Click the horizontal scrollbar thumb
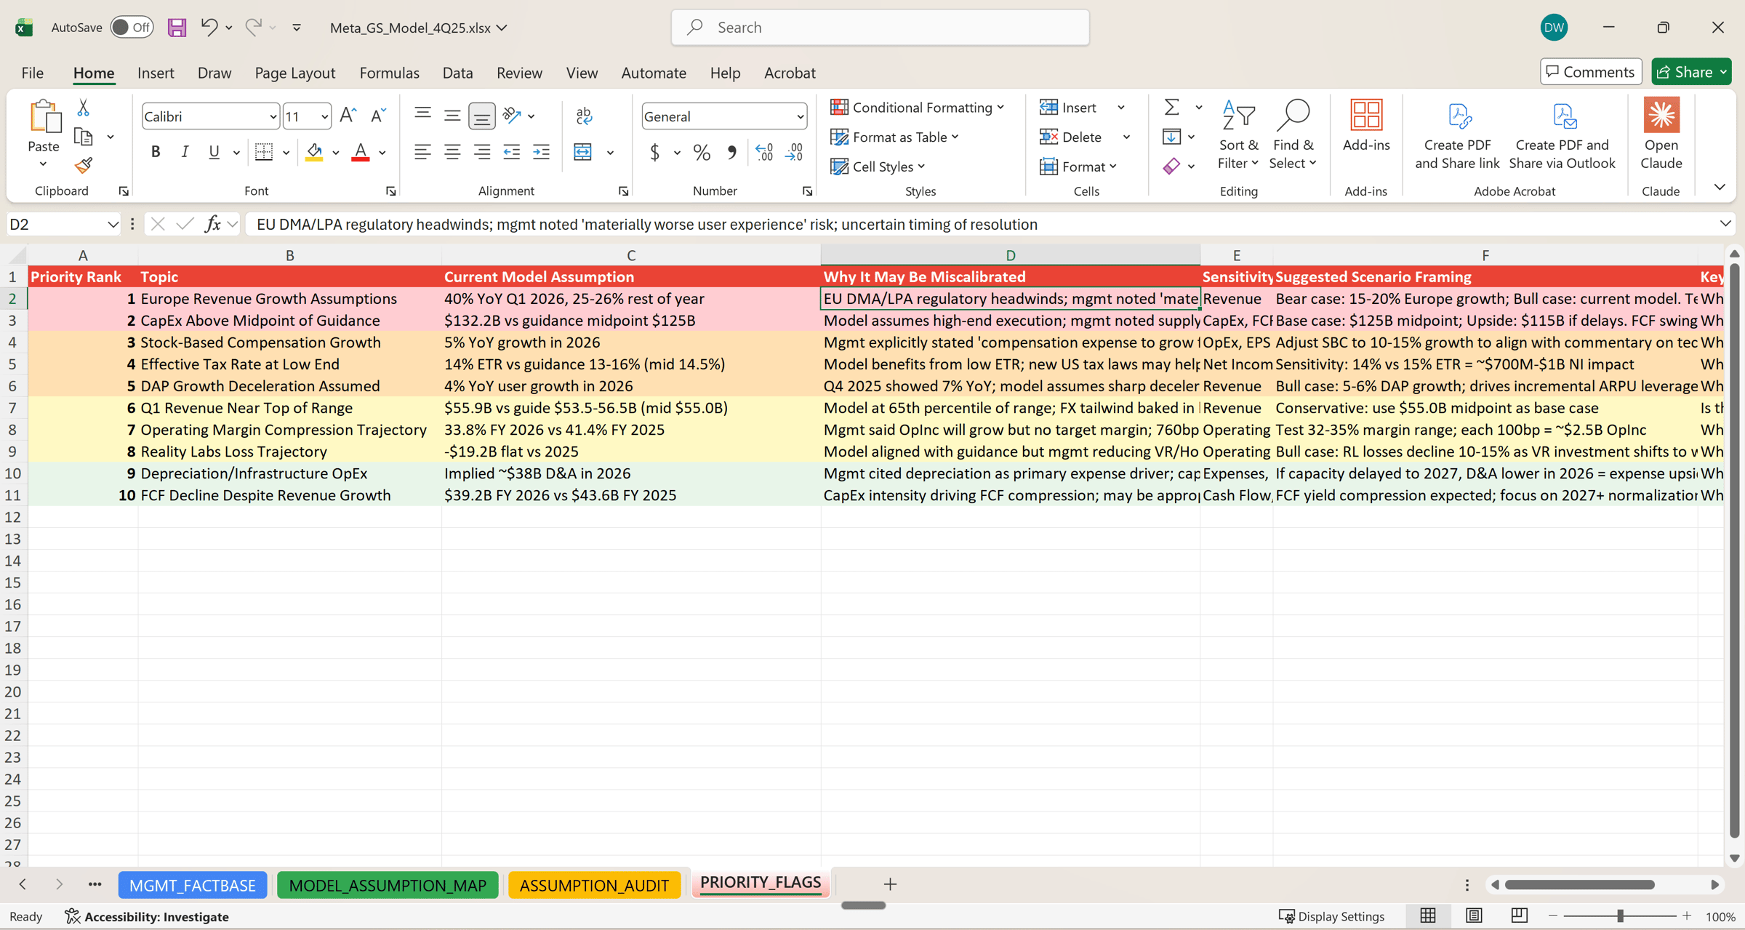This screenshot has width=1745, height=930. tap(1580, 885)
